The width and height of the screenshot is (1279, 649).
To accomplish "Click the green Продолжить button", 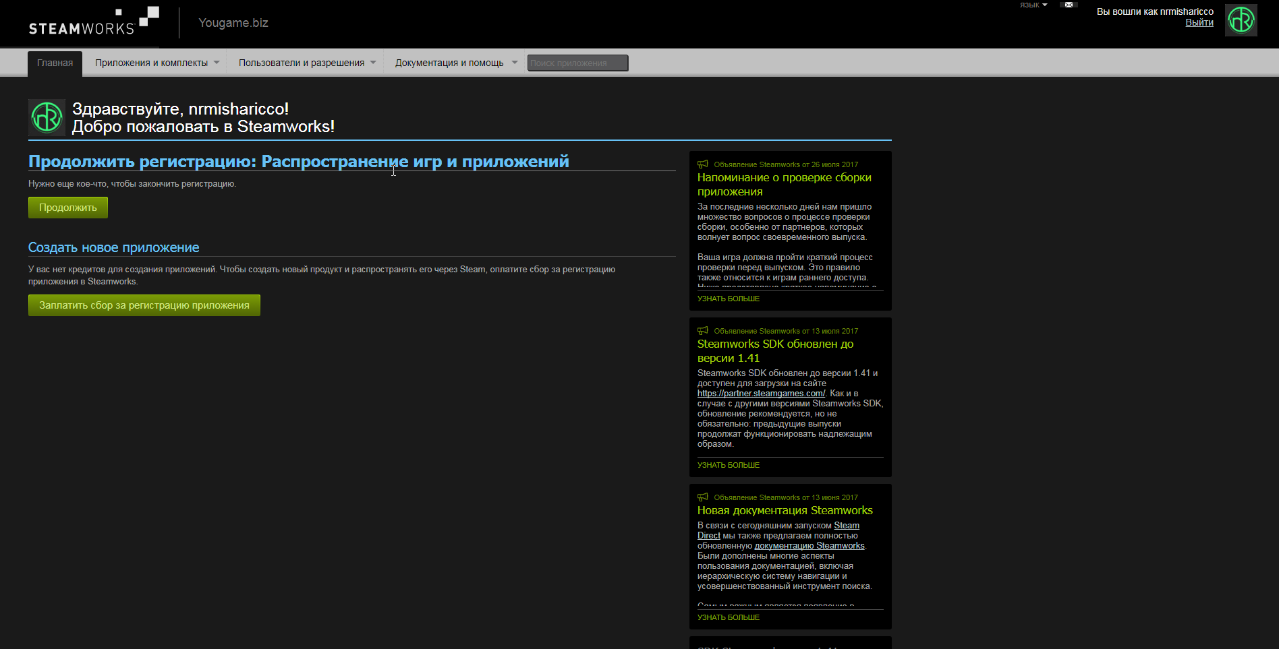I will click(68, 208).
